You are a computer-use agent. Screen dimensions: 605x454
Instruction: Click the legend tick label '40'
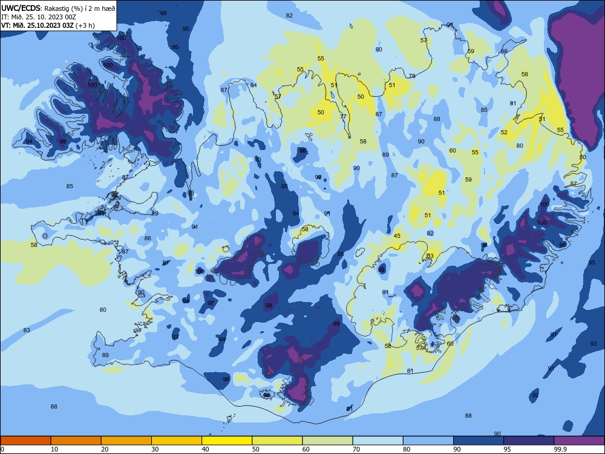pos(206,449)
